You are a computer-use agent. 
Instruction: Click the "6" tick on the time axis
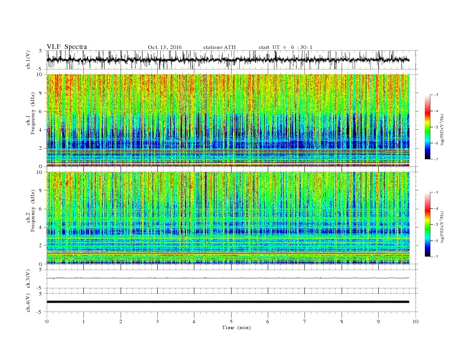[x=268, y=321]
